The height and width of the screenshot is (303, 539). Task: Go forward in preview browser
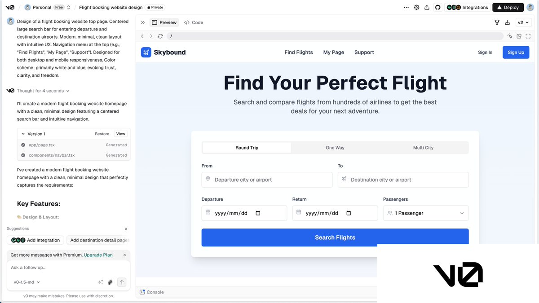[151, 36]
